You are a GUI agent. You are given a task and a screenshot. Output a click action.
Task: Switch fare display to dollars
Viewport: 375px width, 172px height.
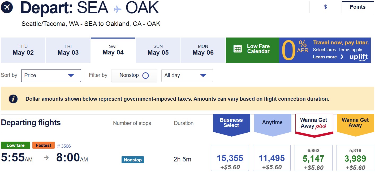pyautogui.click(x=325, y=7)
